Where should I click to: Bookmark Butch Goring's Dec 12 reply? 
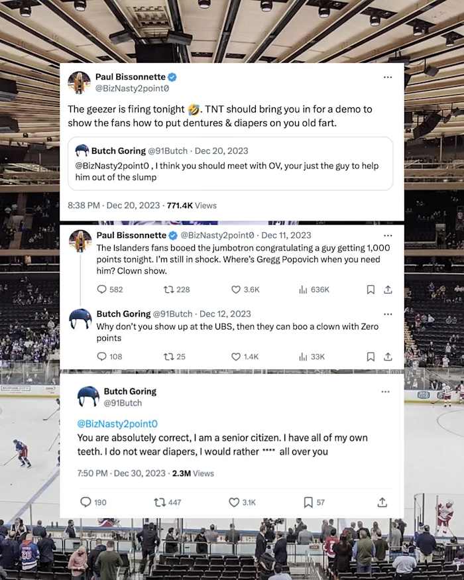click(x=371, y=357)
